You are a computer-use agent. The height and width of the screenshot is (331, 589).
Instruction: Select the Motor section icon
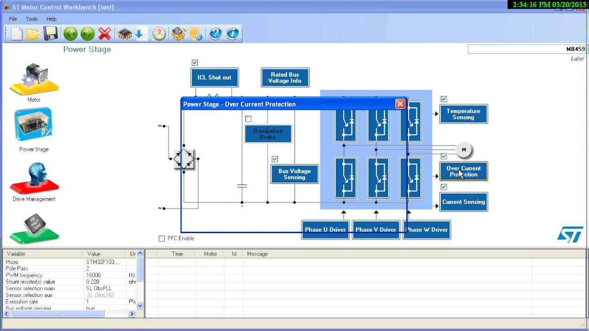click(x=34, y=79)
